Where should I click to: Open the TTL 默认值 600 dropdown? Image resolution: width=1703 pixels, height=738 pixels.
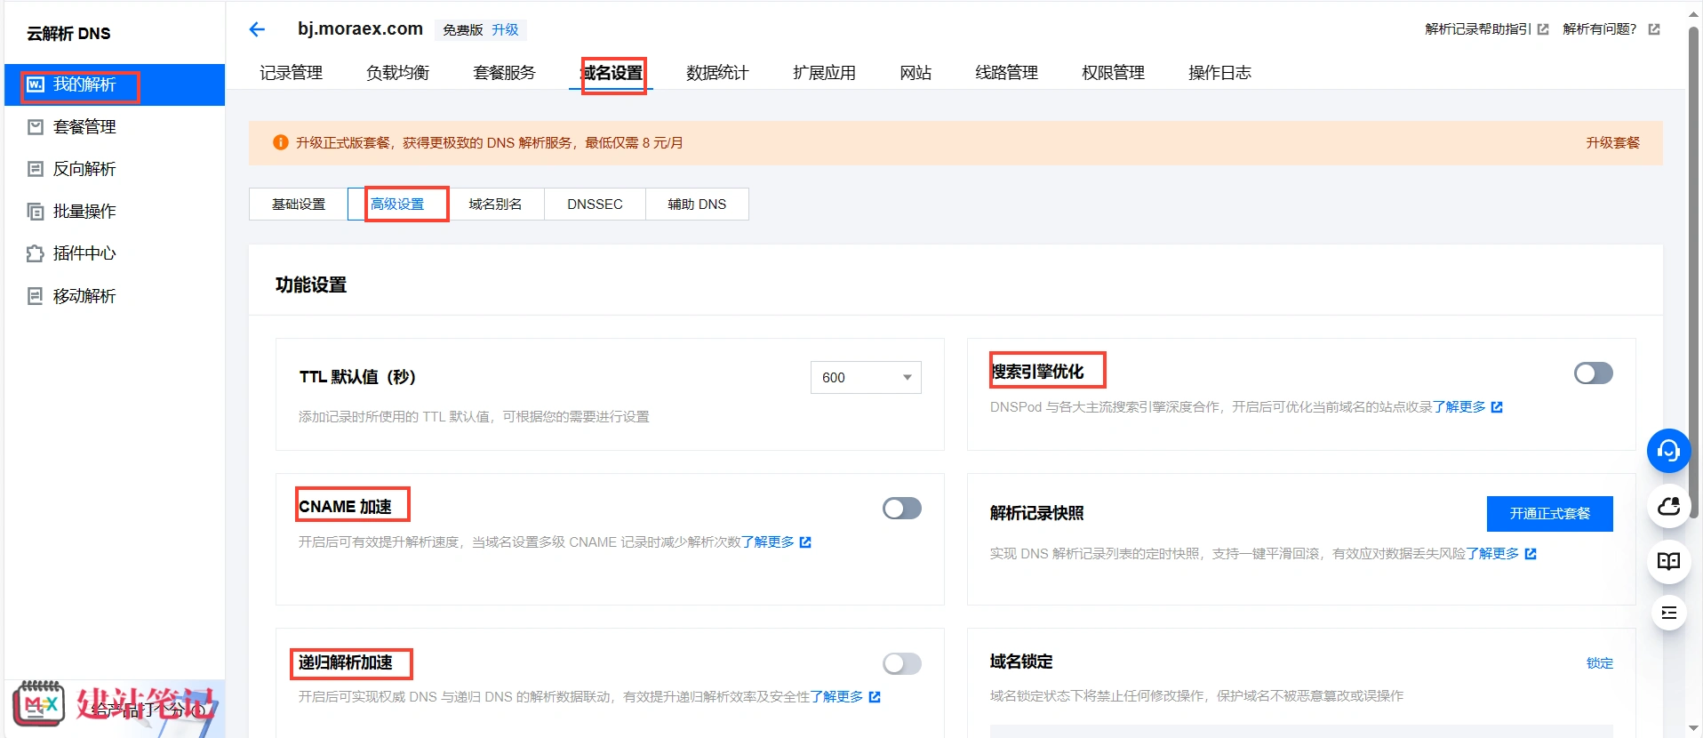pos(866,377)
